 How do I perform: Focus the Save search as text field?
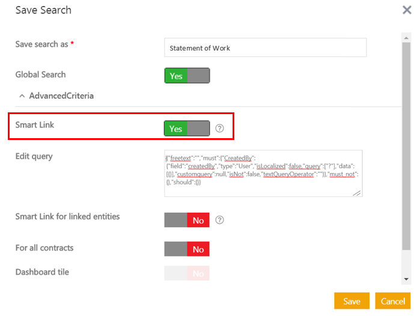tap(265, 47)
